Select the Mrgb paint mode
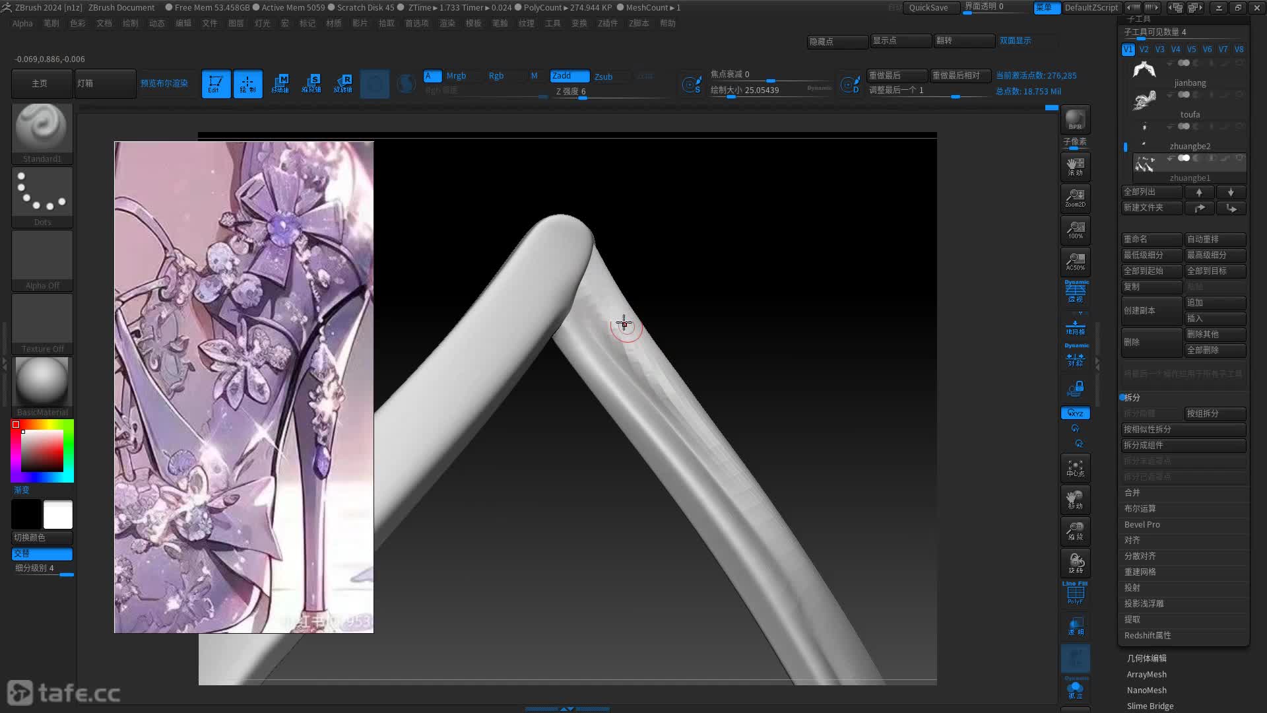 tap(456, 76)
